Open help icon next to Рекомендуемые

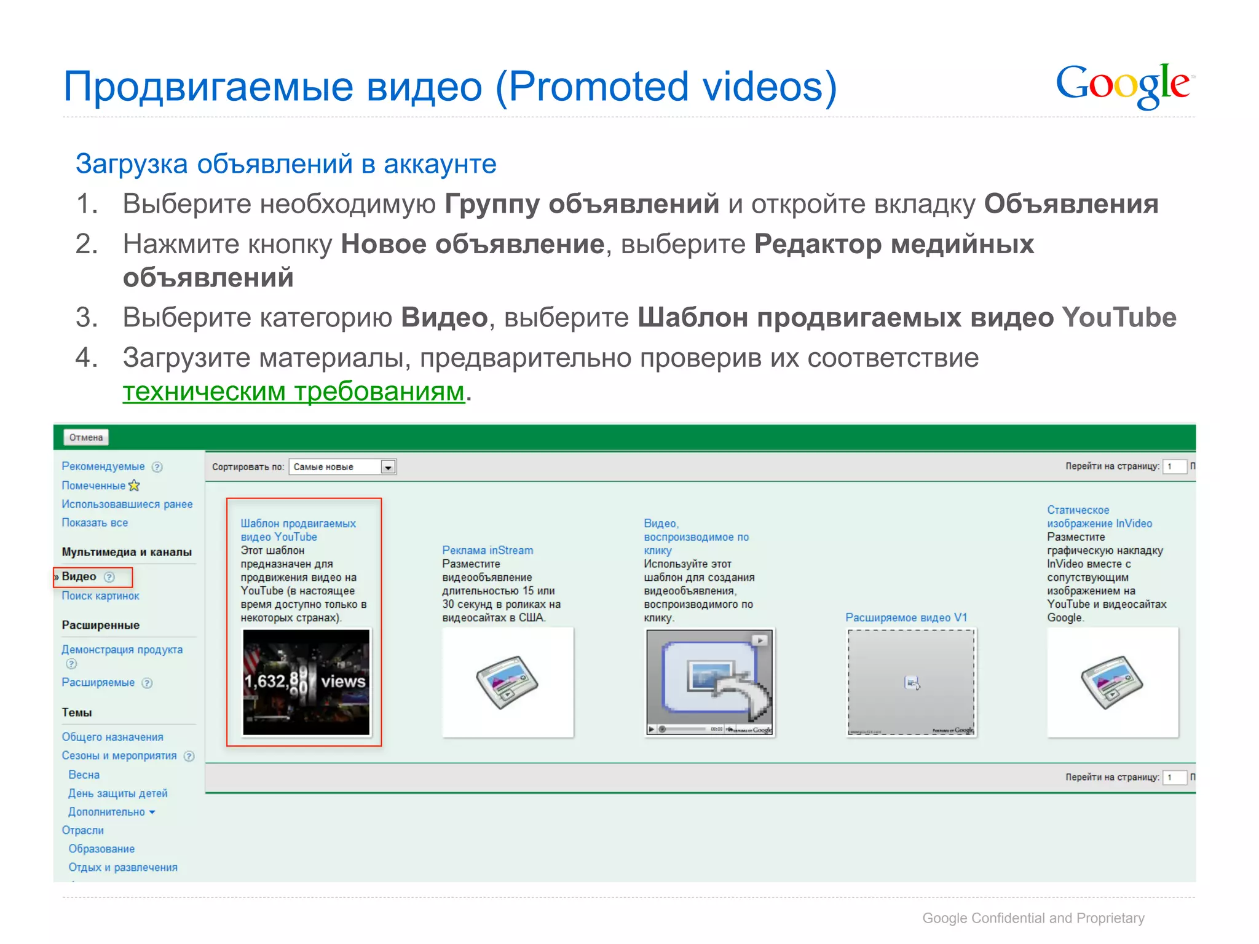[x=157, y=467]
